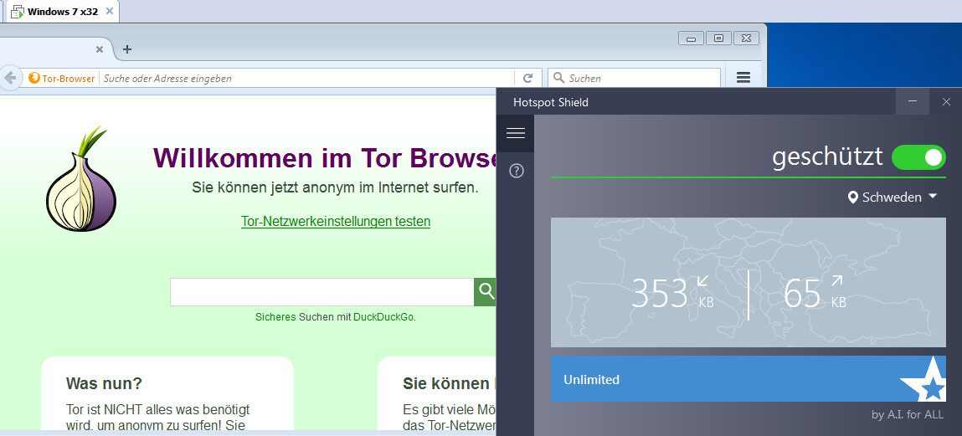Open Tor Browser hamburger menu
The height and width of the screenshot is (436, 962).
click(x=743, y=77)
